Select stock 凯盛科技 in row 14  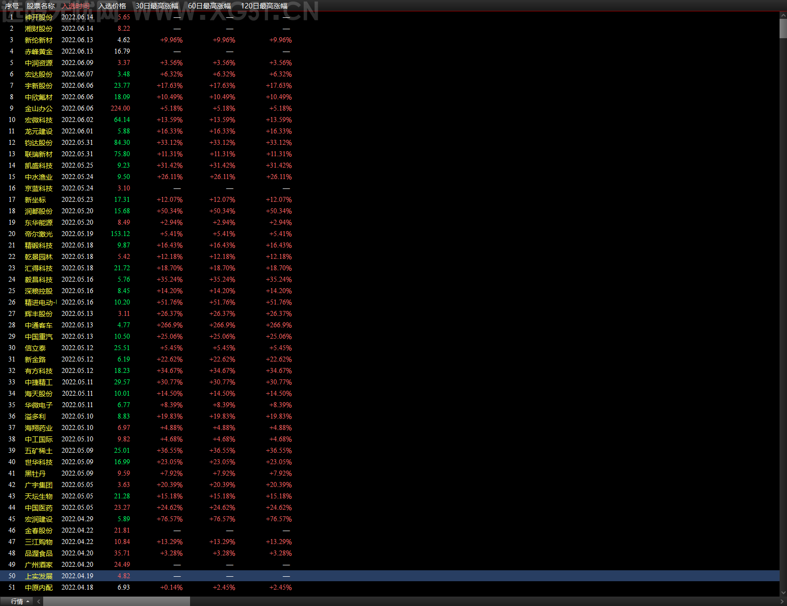39,166
